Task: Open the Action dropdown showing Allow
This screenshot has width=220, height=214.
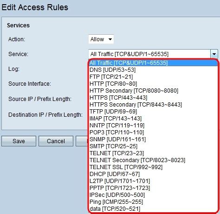Action: coord(101,39)
